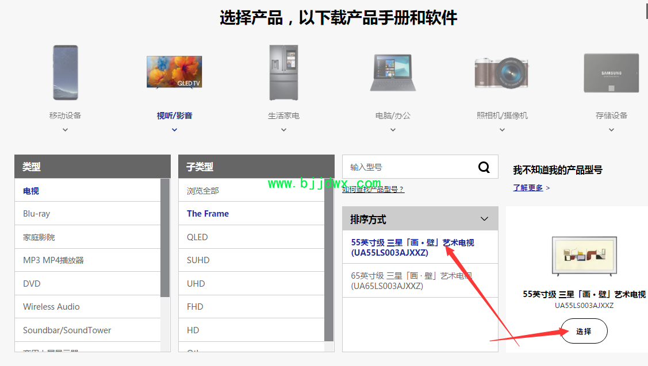Open the 生活家电 category label
This screenshot has width=648, height=366.
(283, 115)
